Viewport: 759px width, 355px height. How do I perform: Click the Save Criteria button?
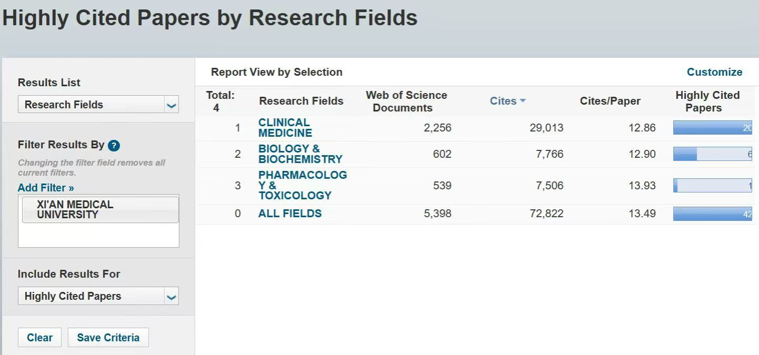(108, 338)
